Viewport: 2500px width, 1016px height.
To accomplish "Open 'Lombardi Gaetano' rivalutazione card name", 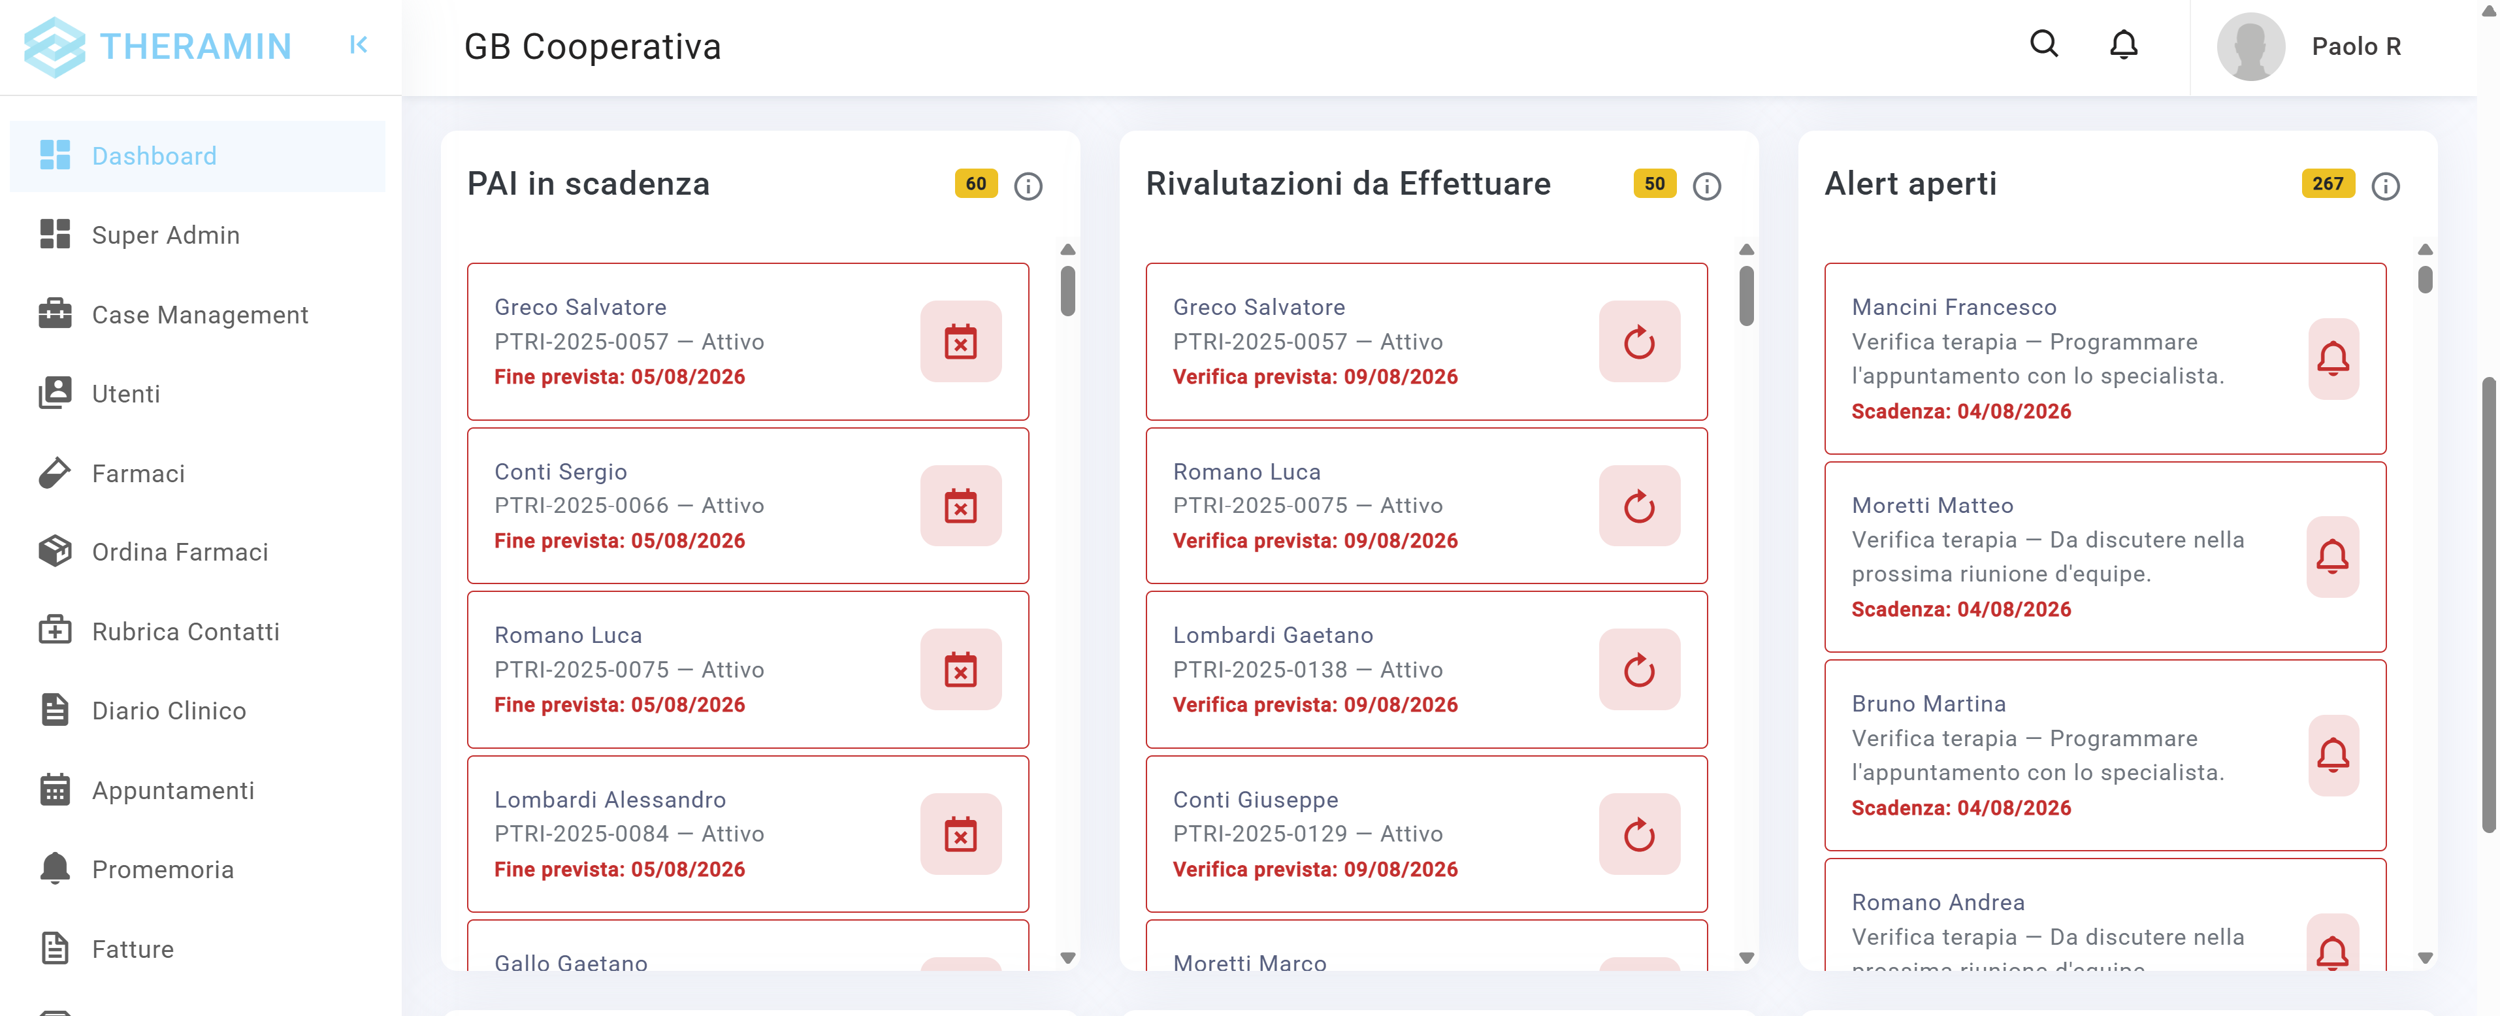I will pyautogui.click(x=1273, y=634).
